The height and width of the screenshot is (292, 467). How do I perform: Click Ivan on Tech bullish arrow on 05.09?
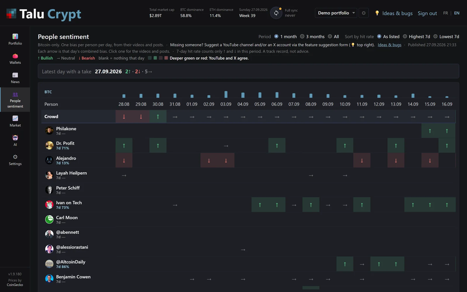click(260, 205)
